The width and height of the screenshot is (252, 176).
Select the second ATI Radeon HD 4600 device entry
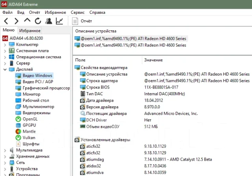(130, 45)
